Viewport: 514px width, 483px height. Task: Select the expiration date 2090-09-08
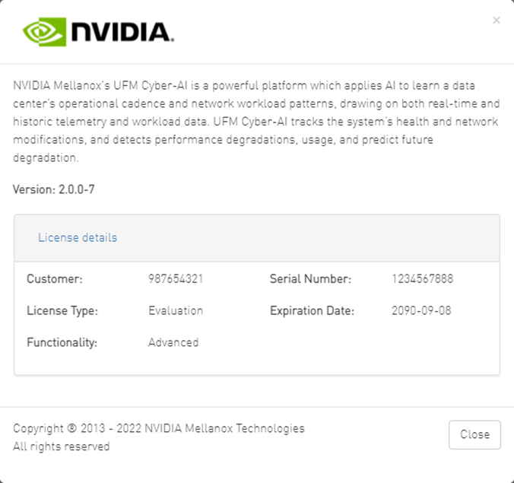click(x=421, y=311)
